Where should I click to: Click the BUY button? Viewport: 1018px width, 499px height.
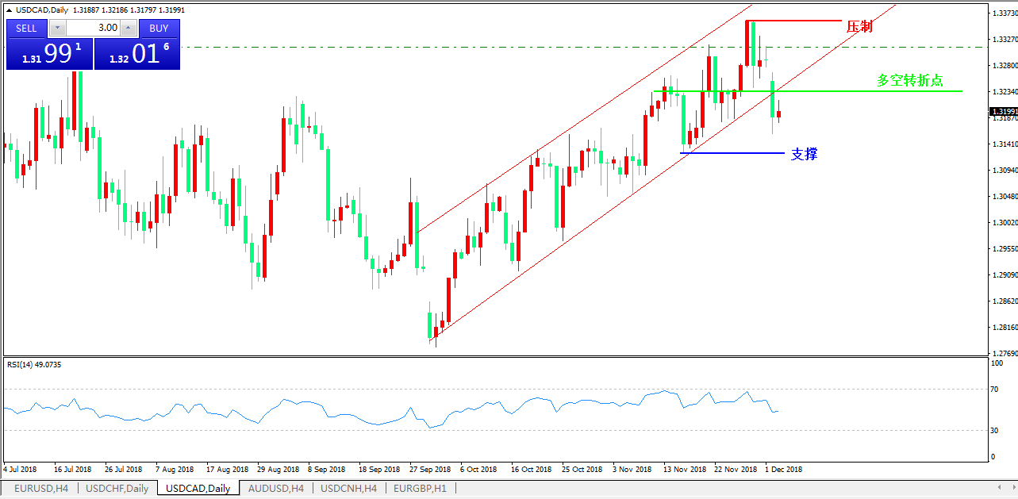pyautogui.click(x=159, y=28)
